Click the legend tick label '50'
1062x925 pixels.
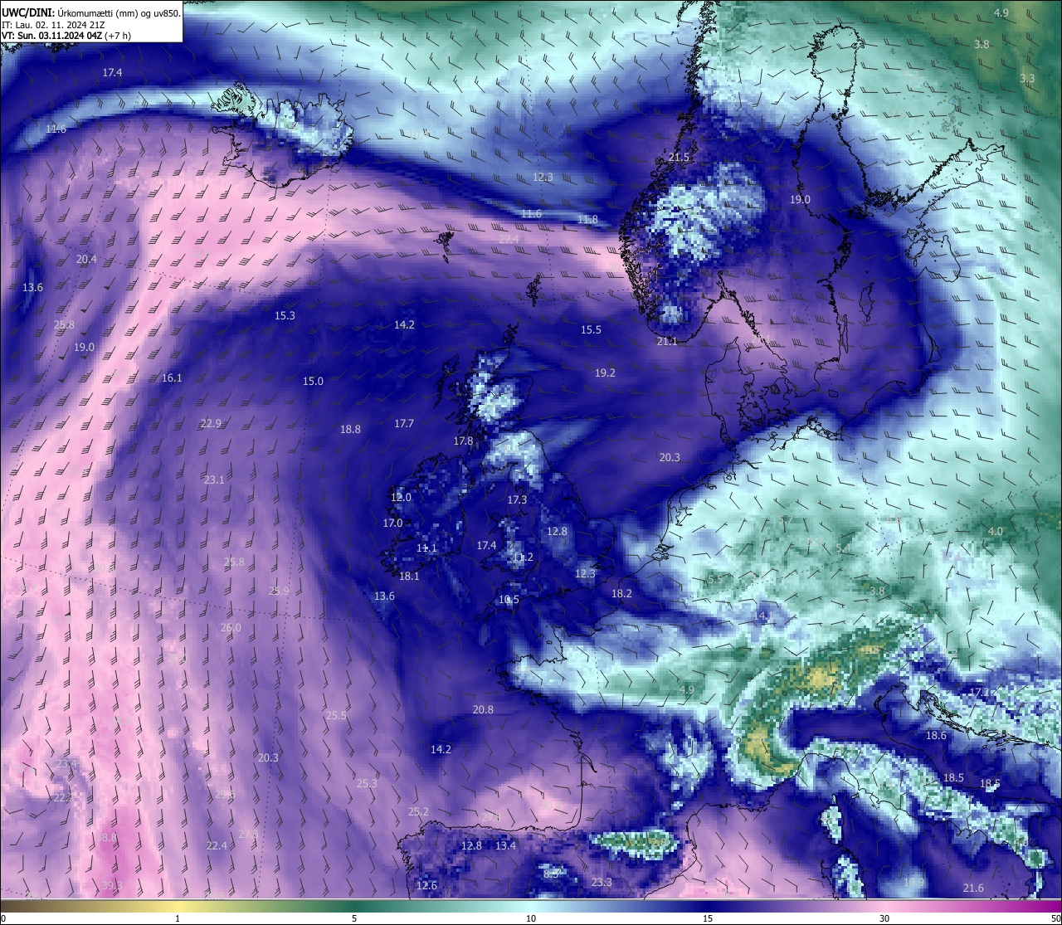1055,918
